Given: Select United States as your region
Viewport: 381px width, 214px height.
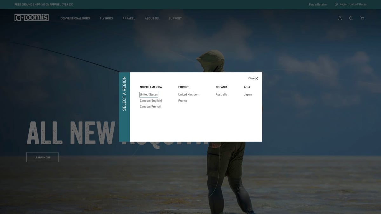Looking at the screenshot, I should click(x=149, y=94).
